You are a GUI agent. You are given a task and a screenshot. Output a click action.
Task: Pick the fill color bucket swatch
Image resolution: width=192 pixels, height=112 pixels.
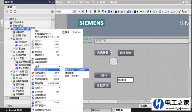[x=122, y=11]
